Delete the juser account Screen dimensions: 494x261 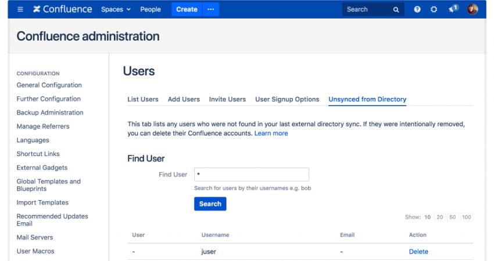(x=418, y=252)
